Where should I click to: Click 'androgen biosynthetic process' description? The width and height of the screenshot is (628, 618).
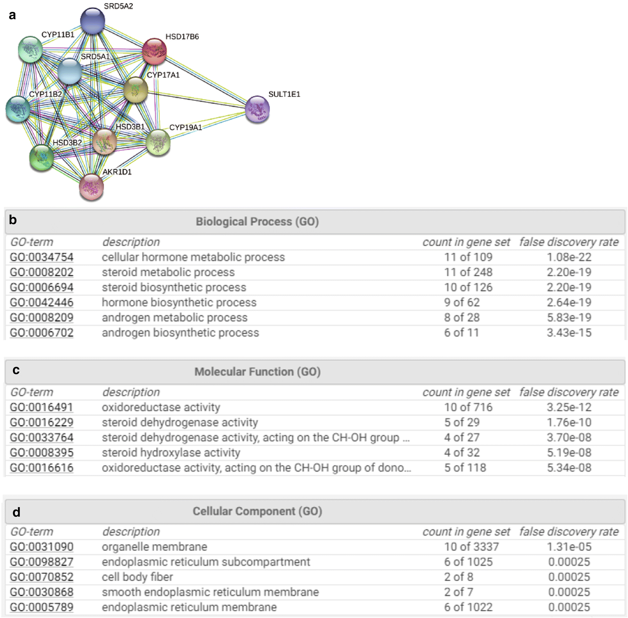181,333
